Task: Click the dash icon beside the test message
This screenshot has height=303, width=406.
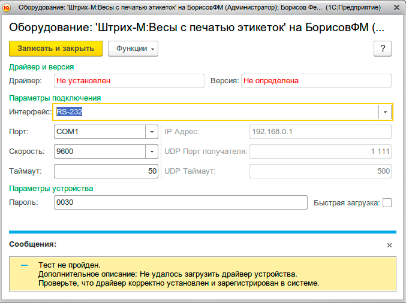Action: point(25,265)
